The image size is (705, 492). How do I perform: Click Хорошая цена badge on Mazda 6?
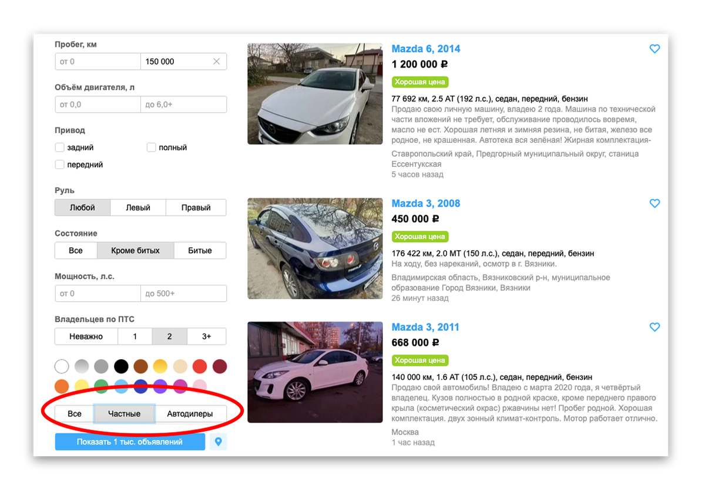pyautogui.click(x=420, y=82)
